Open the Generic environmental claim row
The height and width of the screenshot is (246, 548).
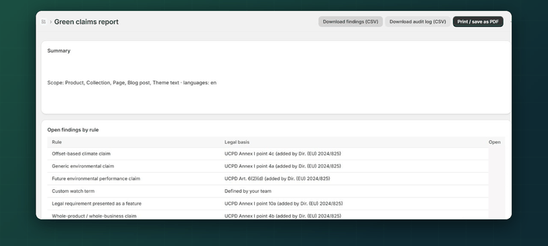point(268,166)
